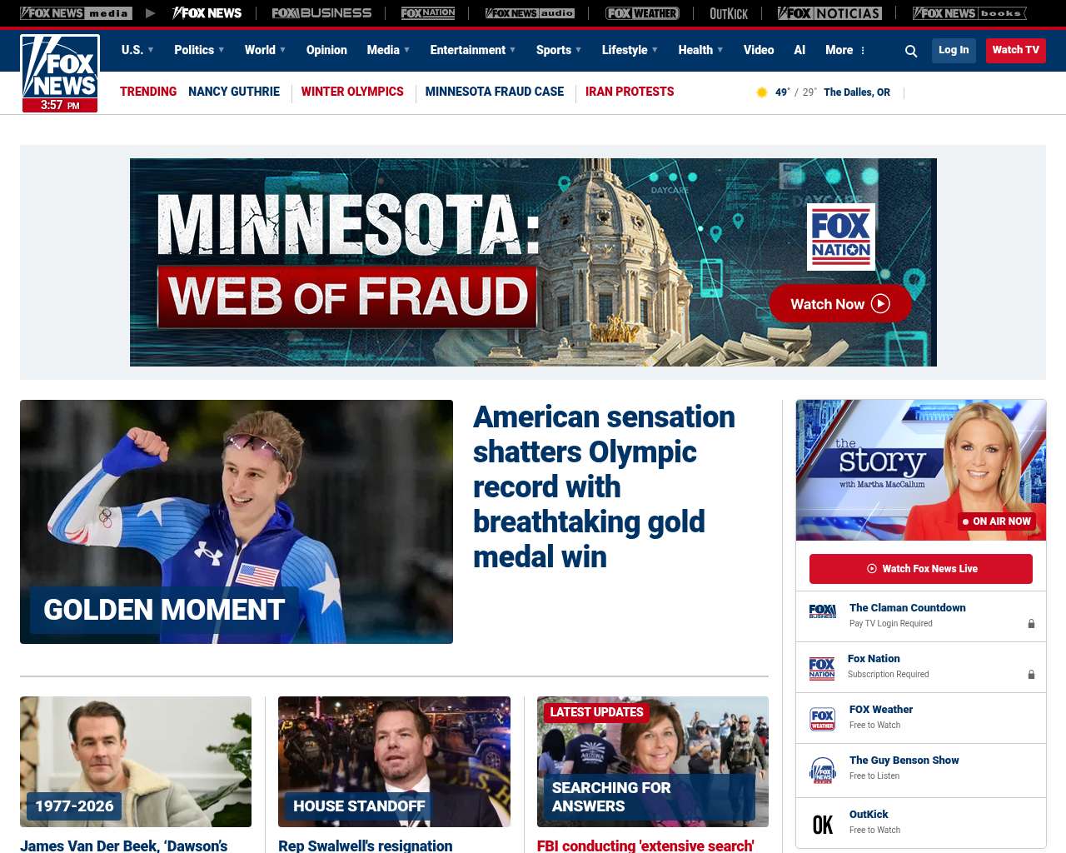The width and height of the screenshot is (1066, 853).
Task: Click the Fox Nation icon in sidebar
Action: (822, 668)
